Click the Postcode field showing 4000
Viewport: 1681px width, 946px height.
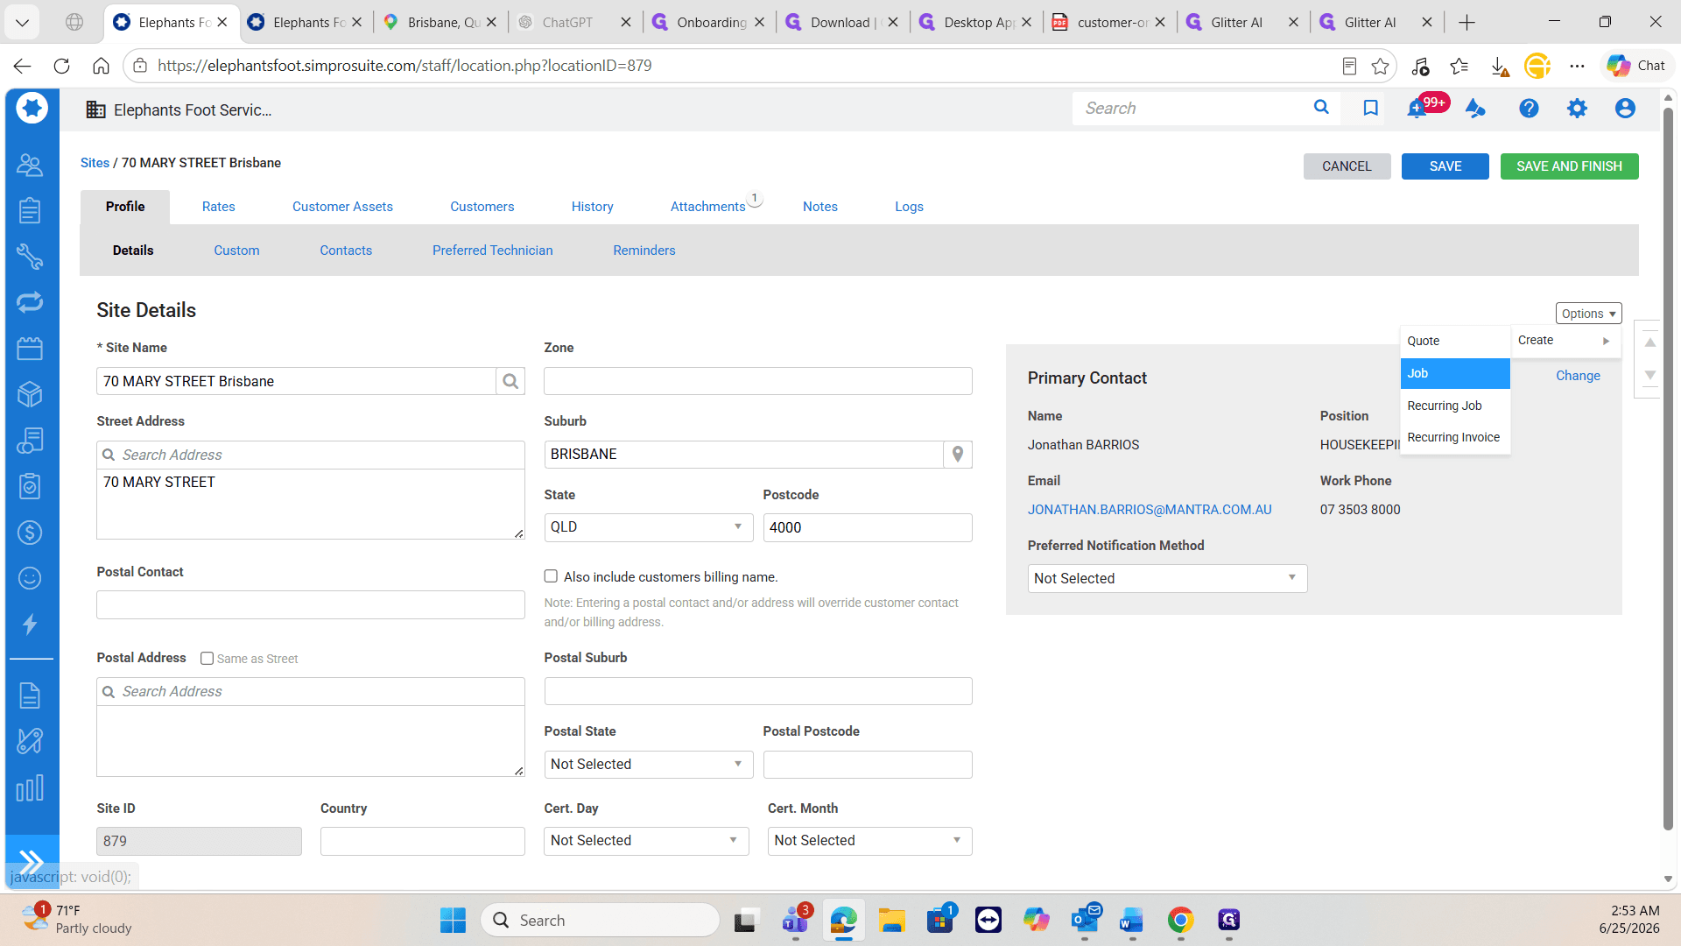coord(867,527)
